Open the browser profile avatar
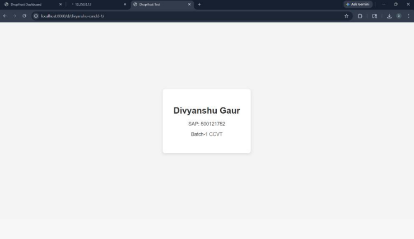Image resolution: width=414 pixels, height=239 pixels. (x=399, y=16)
